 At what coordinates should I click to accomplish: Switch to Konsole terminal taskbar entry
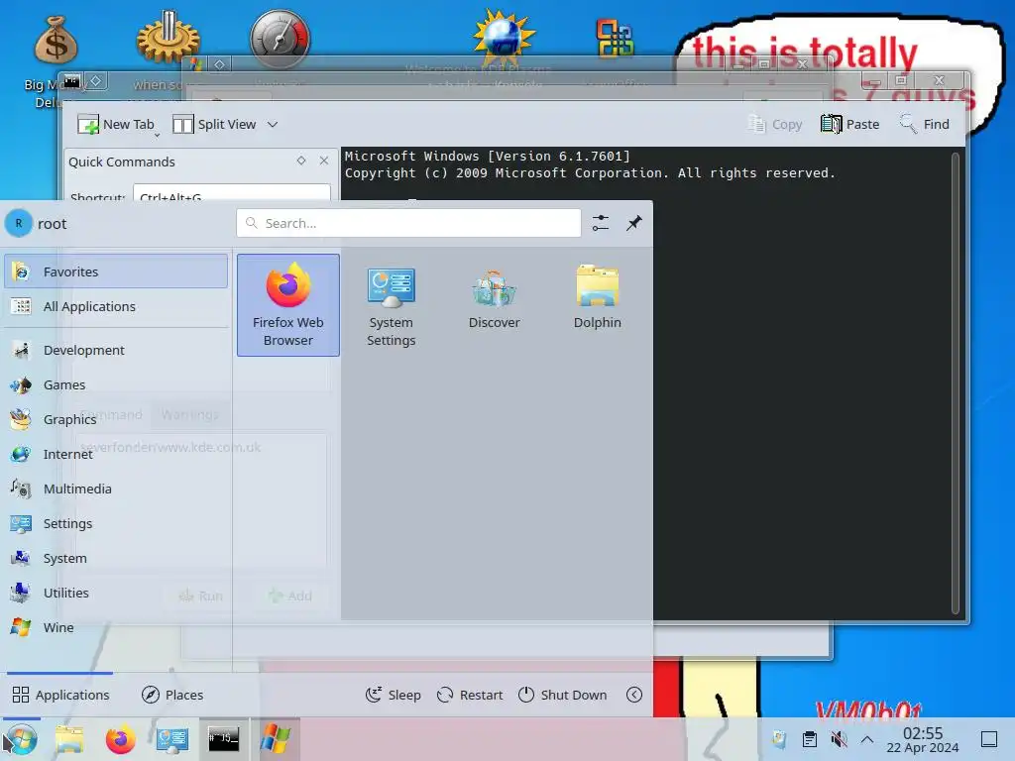click(x=223, y=739)
